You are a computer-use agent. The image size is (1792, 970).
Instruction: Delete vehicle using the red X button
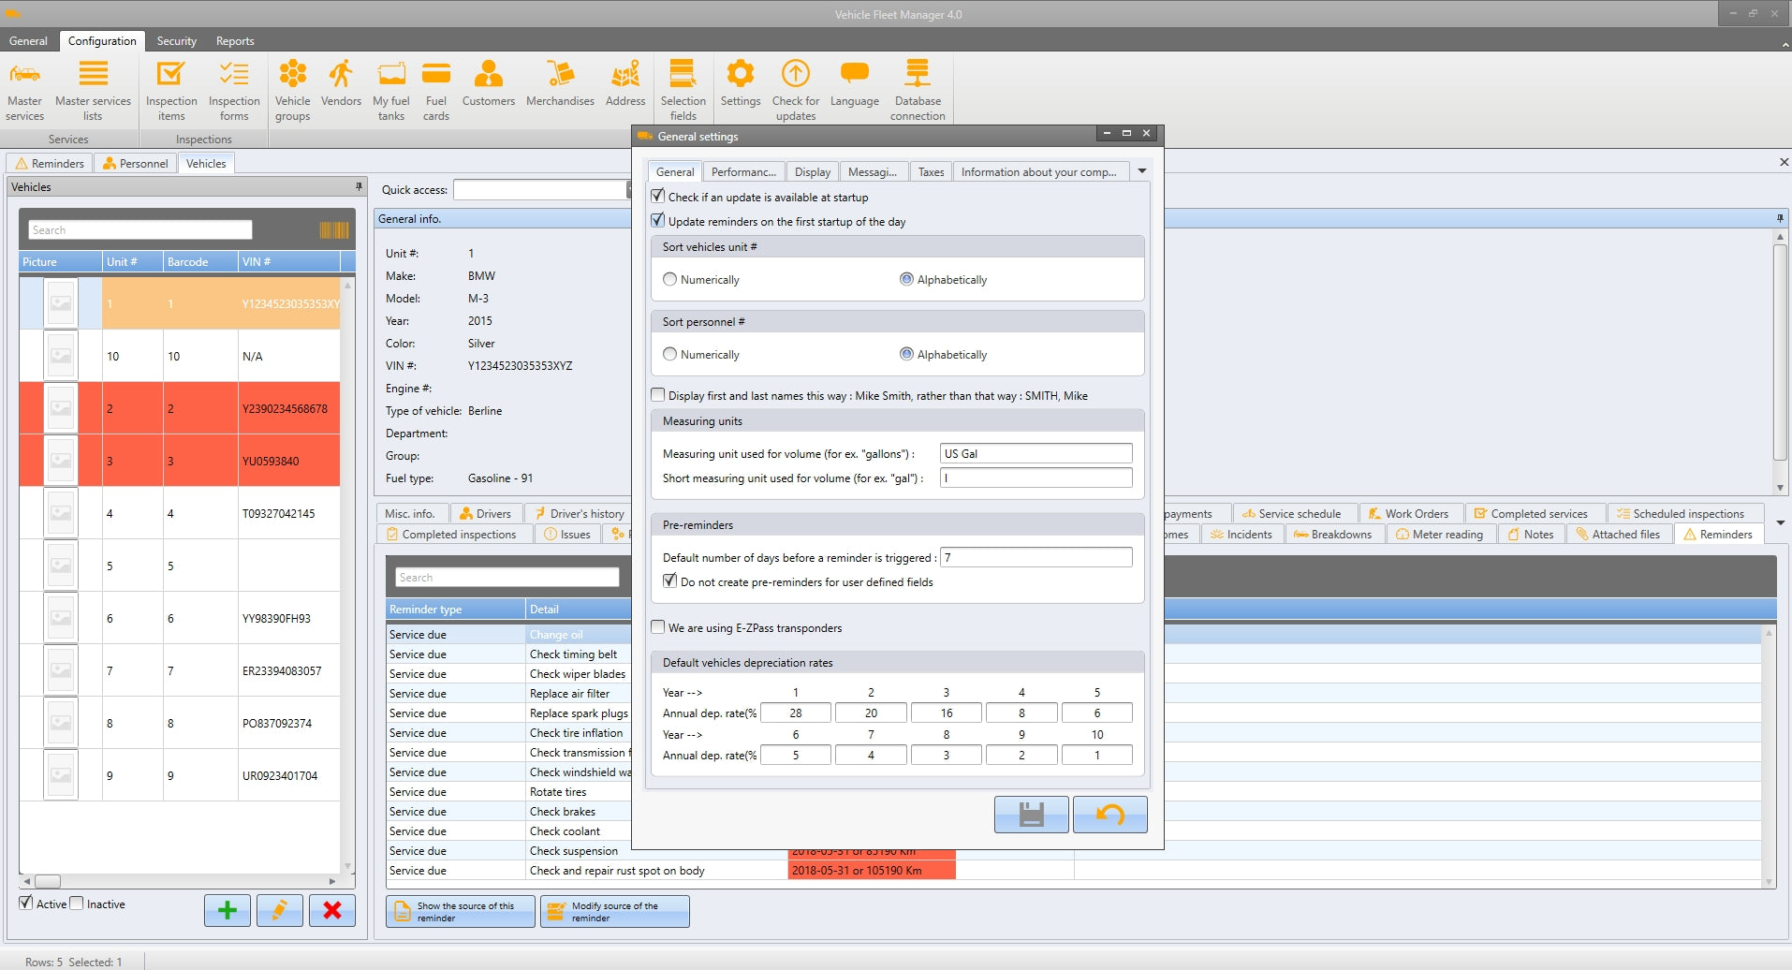[x=331, y=910]
